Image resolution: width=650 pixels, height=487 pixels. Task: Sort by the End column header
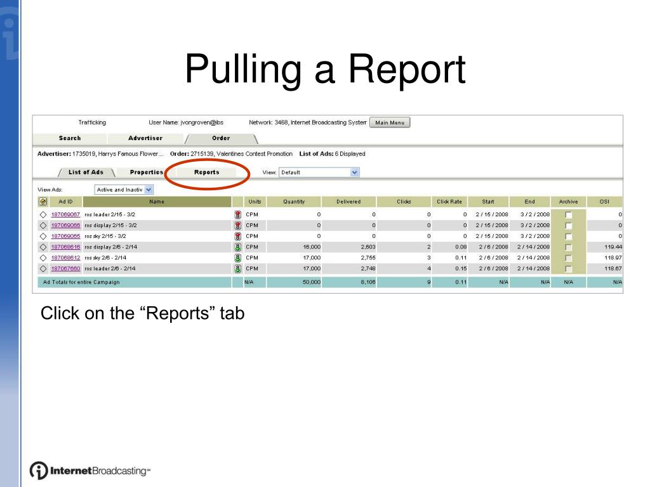coord(530,202)
